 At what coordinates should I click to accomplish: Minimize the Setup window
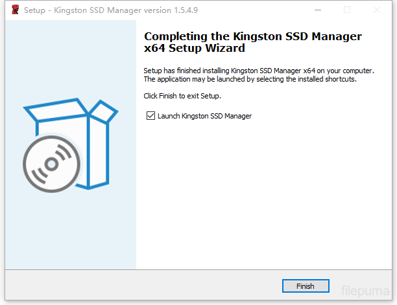click(316, 10)
